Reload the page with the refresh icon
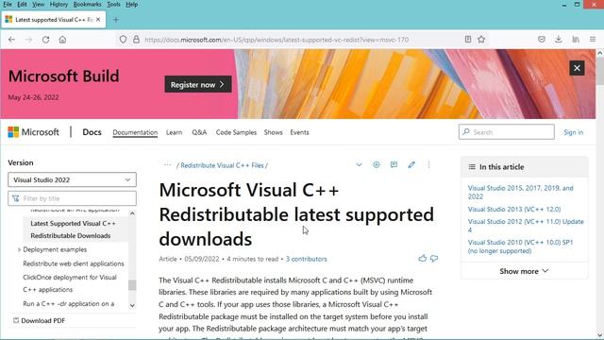Viewport: 604px width, 340px height. [x=45, y=40]
